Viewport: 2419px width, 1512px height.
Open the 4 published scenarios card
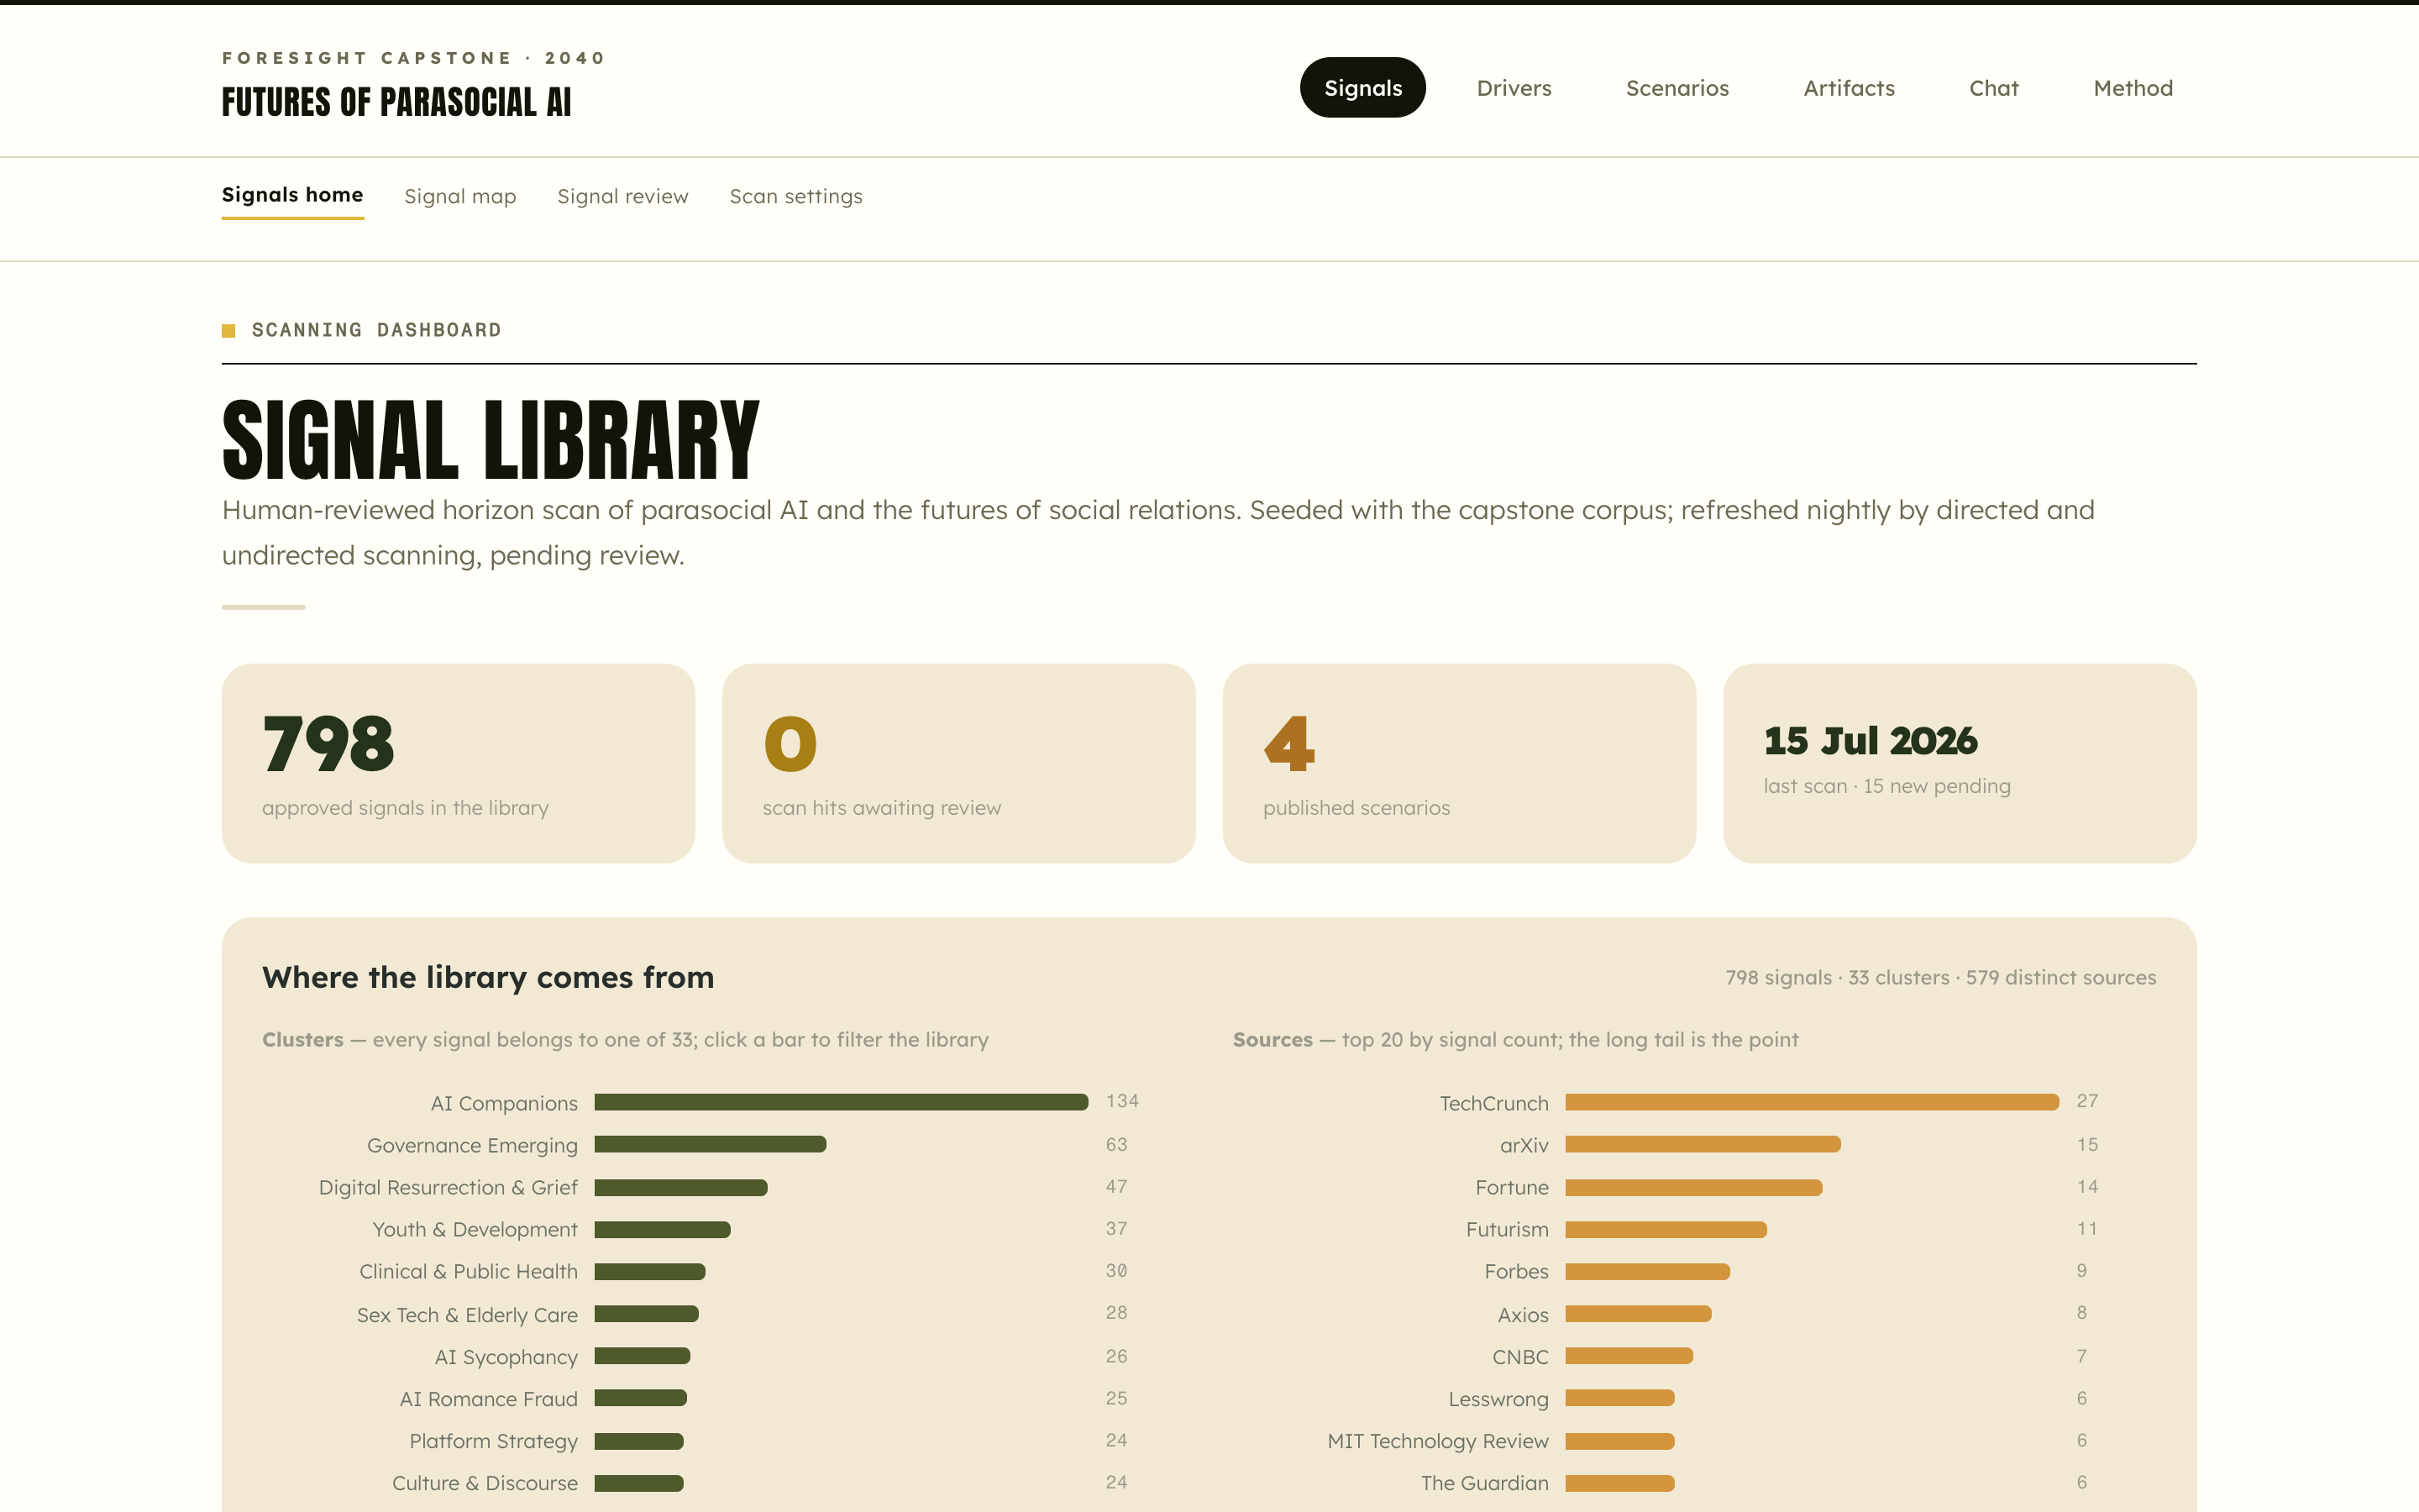click(1460, 763)
